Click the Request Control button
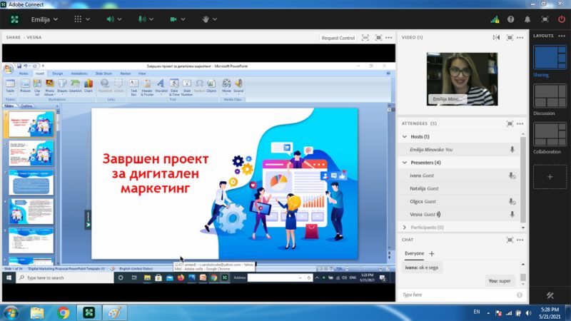This screenshot has height=321, width=571. pos(338,38)
